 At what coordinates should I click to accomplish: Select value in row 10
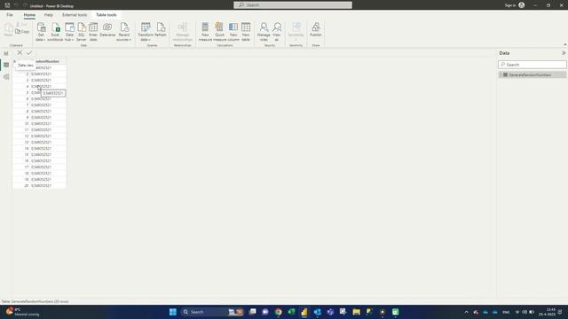click(48, 124)
